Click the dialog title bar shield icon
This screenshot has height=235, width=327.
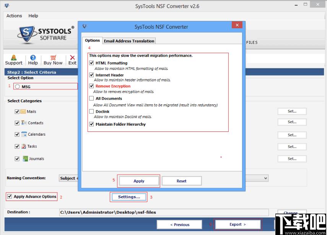point(85,26)
